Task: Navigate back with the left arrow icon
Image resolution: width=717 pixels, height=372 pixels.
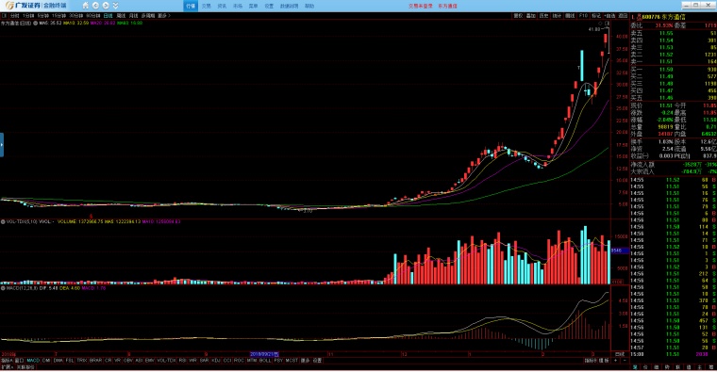Action: point(95,6)
